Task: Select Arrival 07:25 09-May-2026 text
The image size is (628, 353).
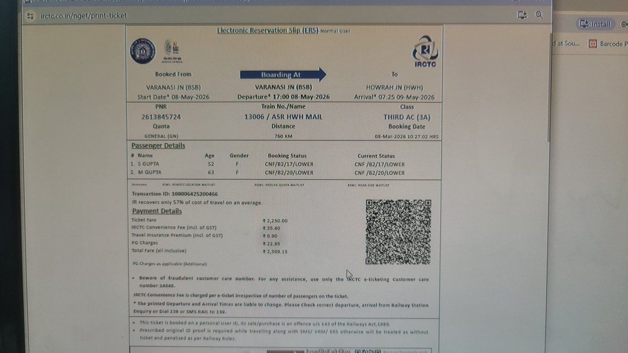Action: (x=395, y=97)
